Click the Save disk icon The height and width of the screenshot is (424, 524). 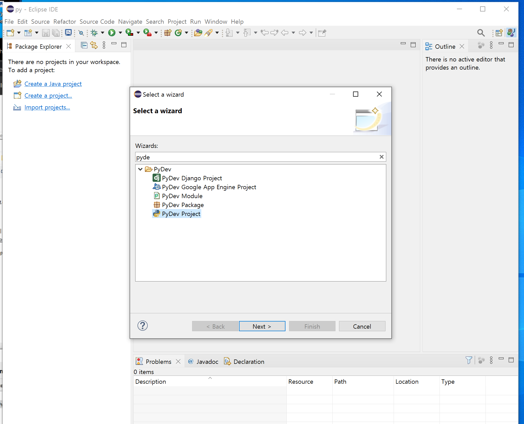click(x=46, y=33)
